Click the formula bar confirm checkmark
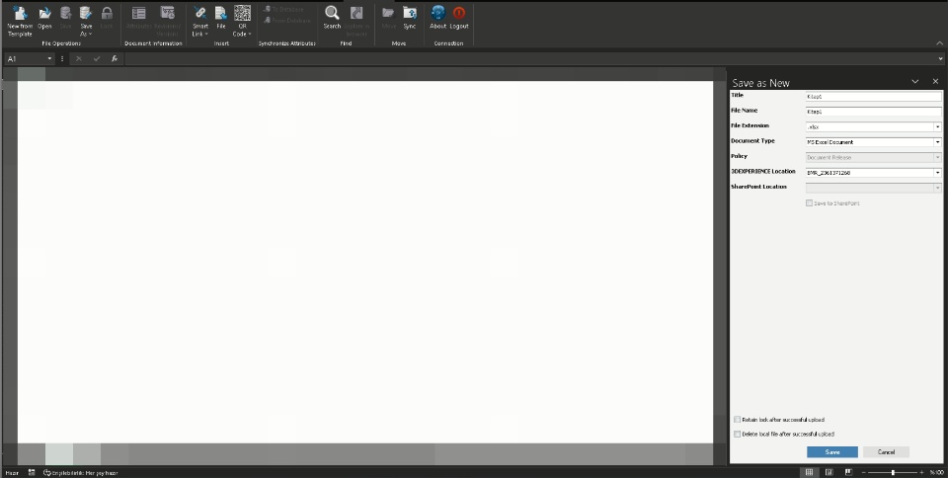Screen dimensions: 948x478 [97, 58]
